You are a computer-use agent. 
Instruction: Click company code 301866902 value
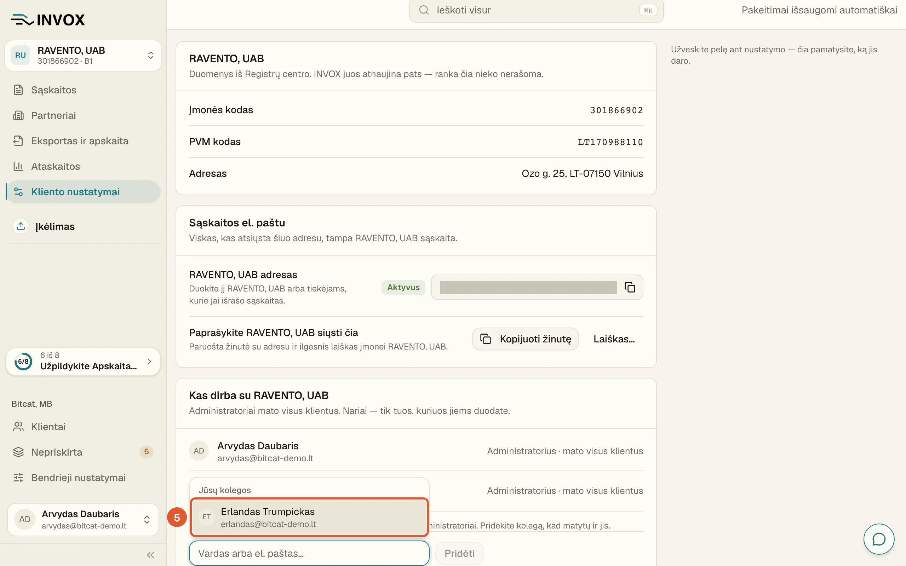coord(617,110)
